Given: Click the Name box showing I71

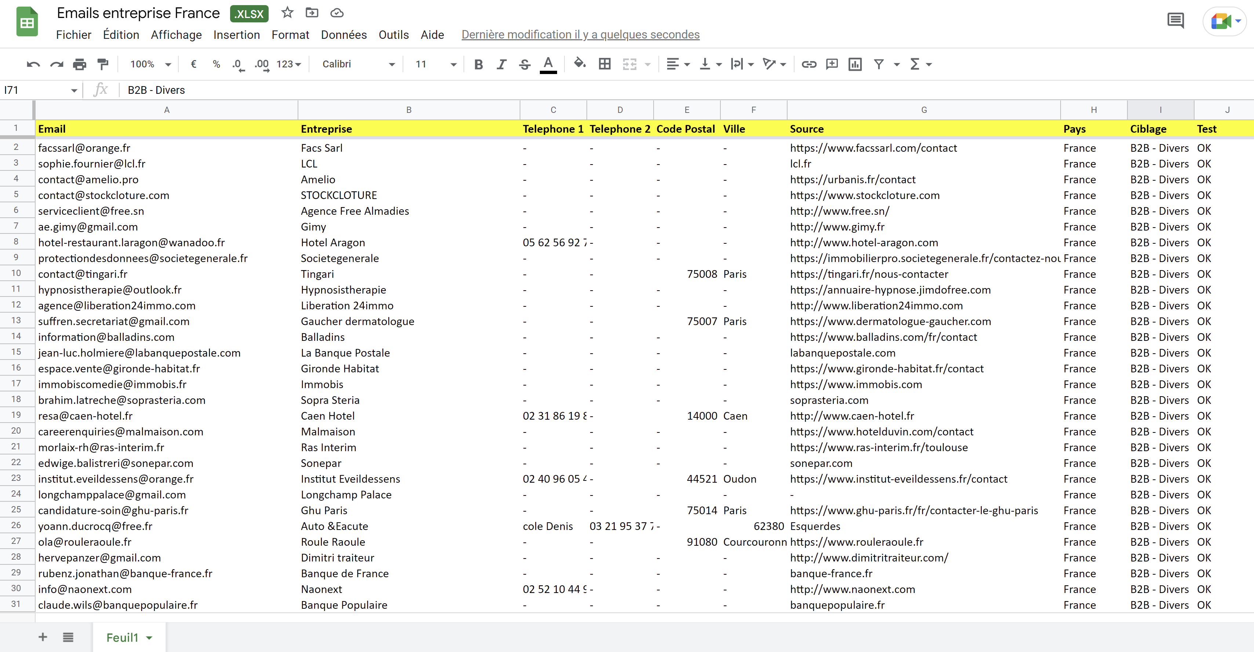Looking at the screenshot, I should 40,90.
